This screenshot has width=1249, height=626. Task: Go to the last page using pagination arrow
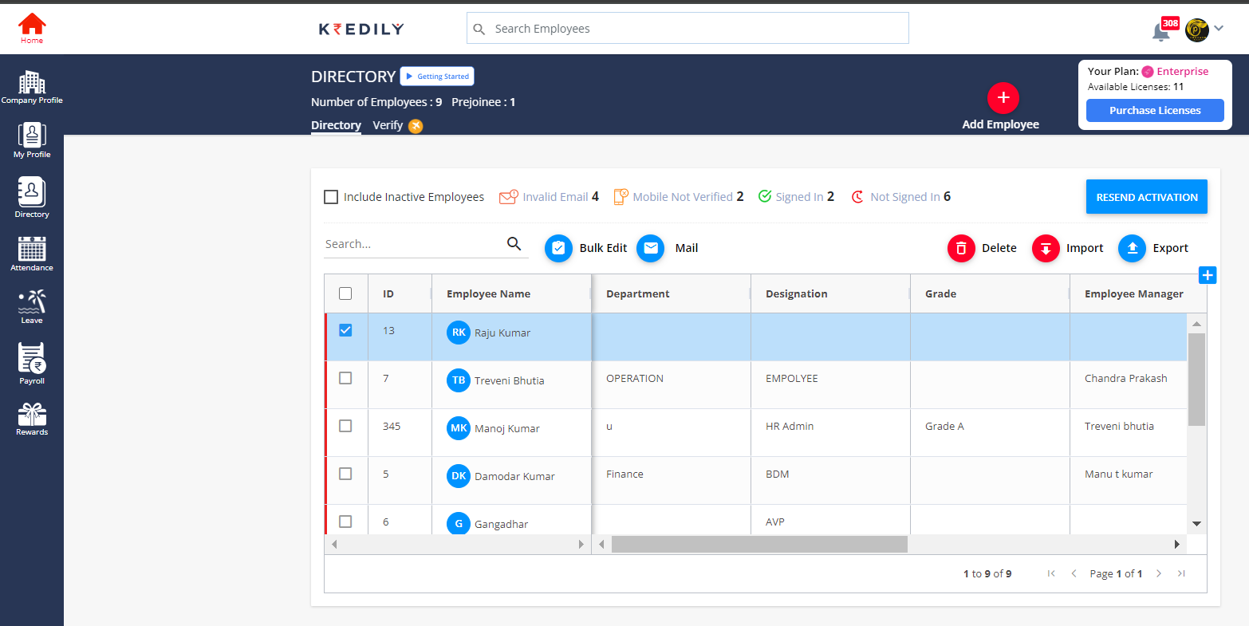pyautogui.click(x=1181, y=573)
